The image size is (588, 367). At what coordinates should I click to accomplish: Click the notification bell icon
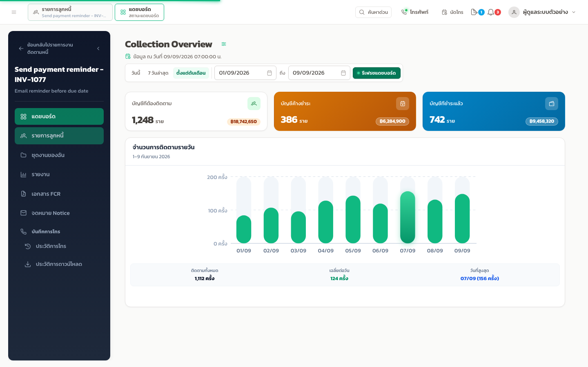coord(491,12)
